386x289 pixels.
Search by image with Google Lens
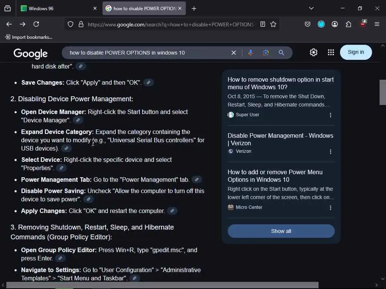tap(266, 53)
